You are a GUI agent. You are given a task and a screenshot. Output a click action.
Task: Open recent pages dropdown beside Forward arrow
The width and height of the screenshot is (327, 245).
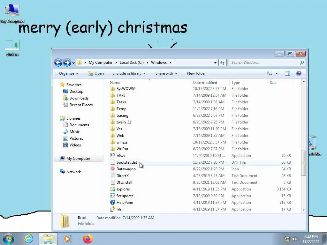click(73, 63)
